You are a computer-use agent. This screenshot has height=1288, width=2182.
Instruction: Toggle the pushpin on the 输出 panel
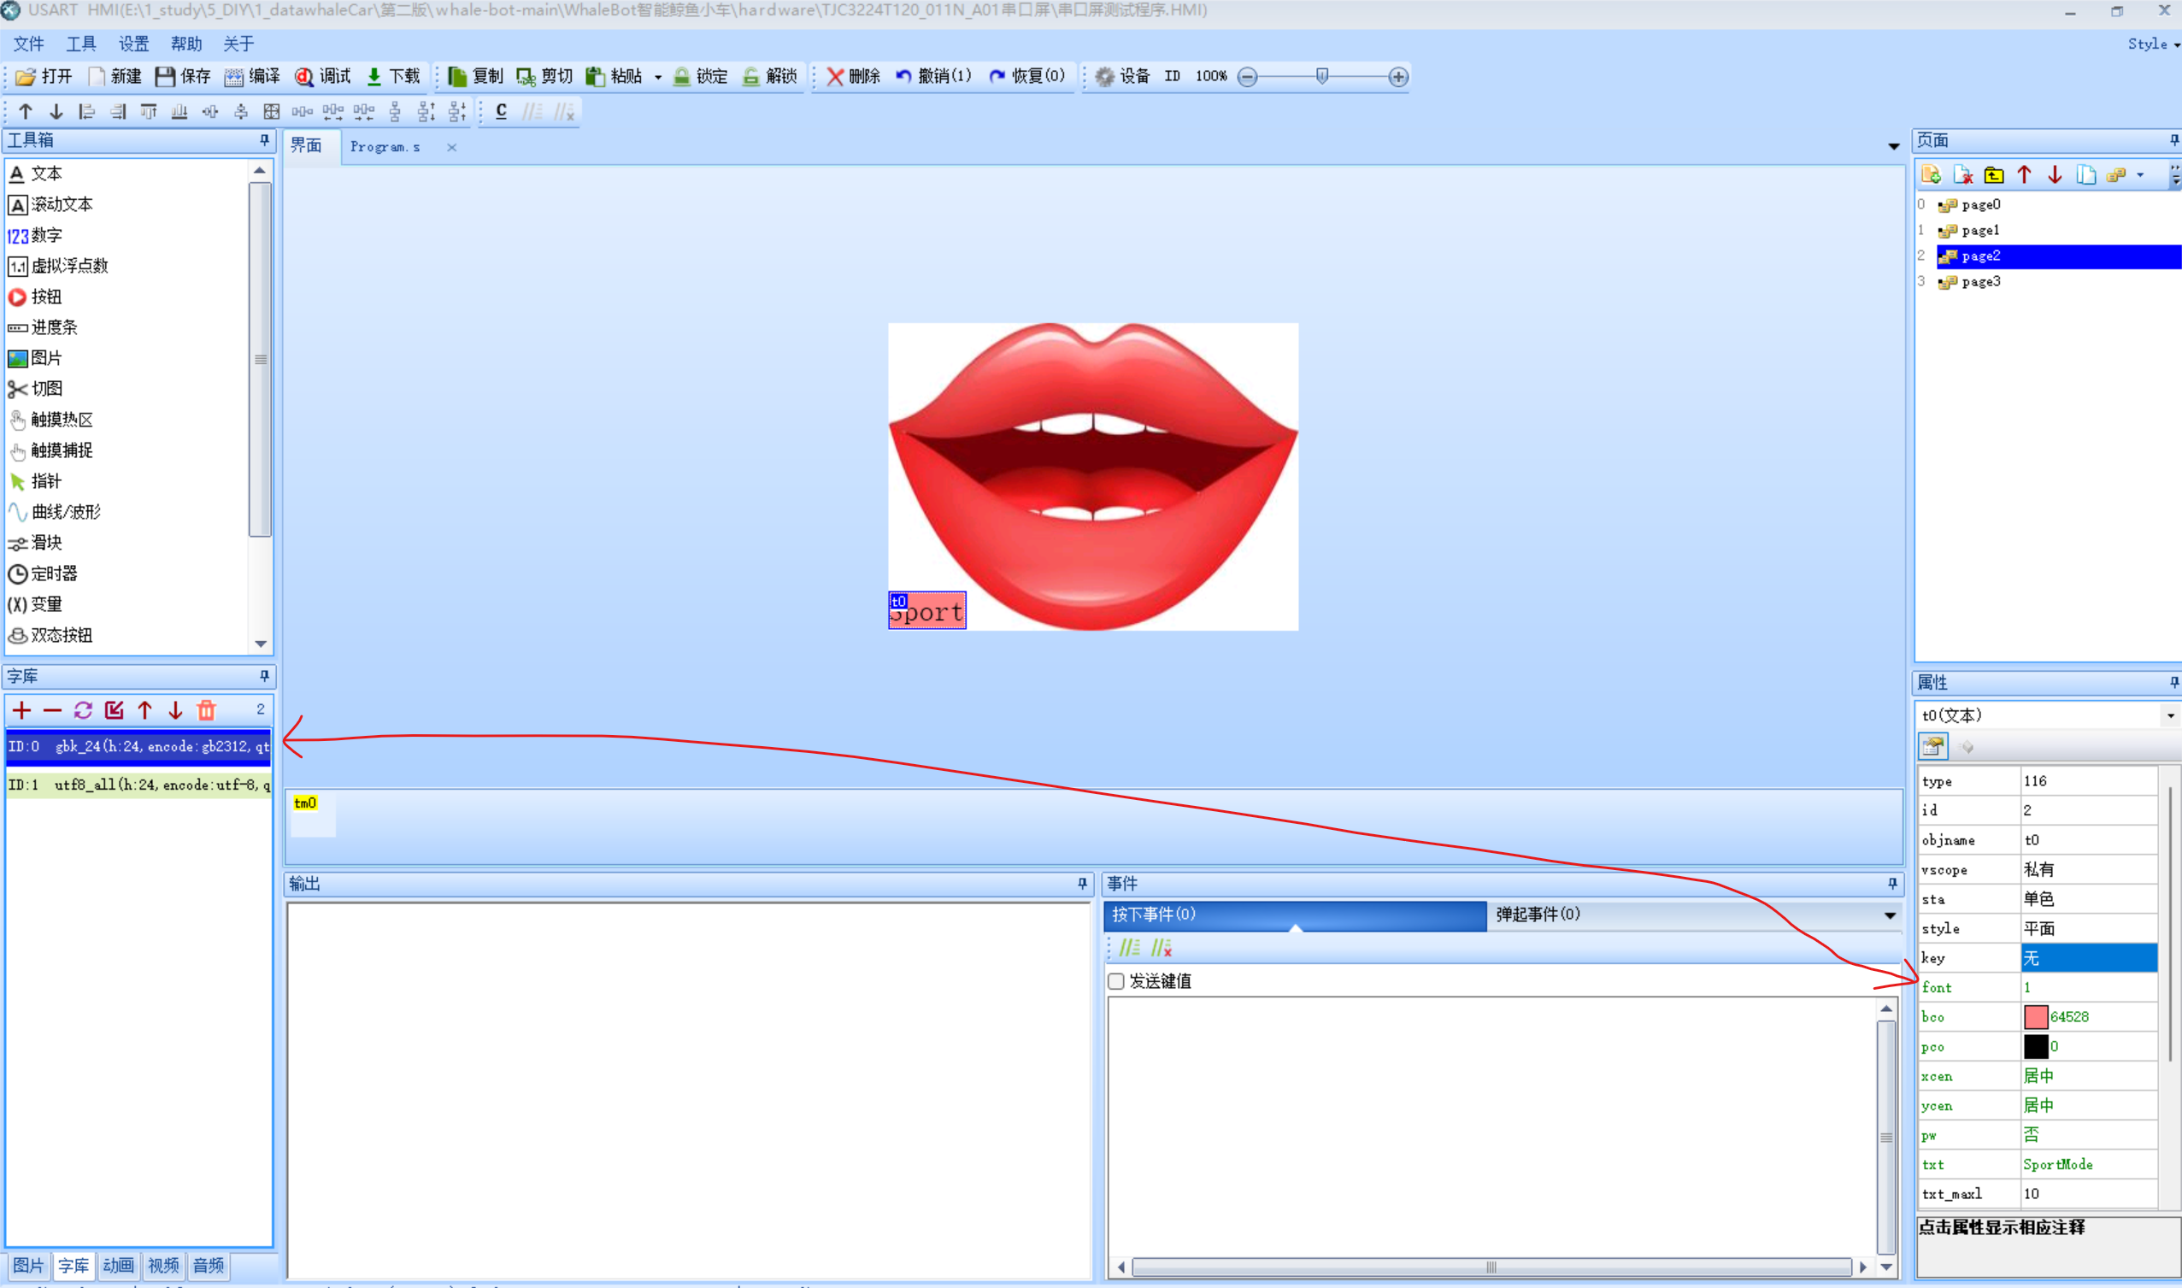pyautogui.click(x=1081, y=884)
